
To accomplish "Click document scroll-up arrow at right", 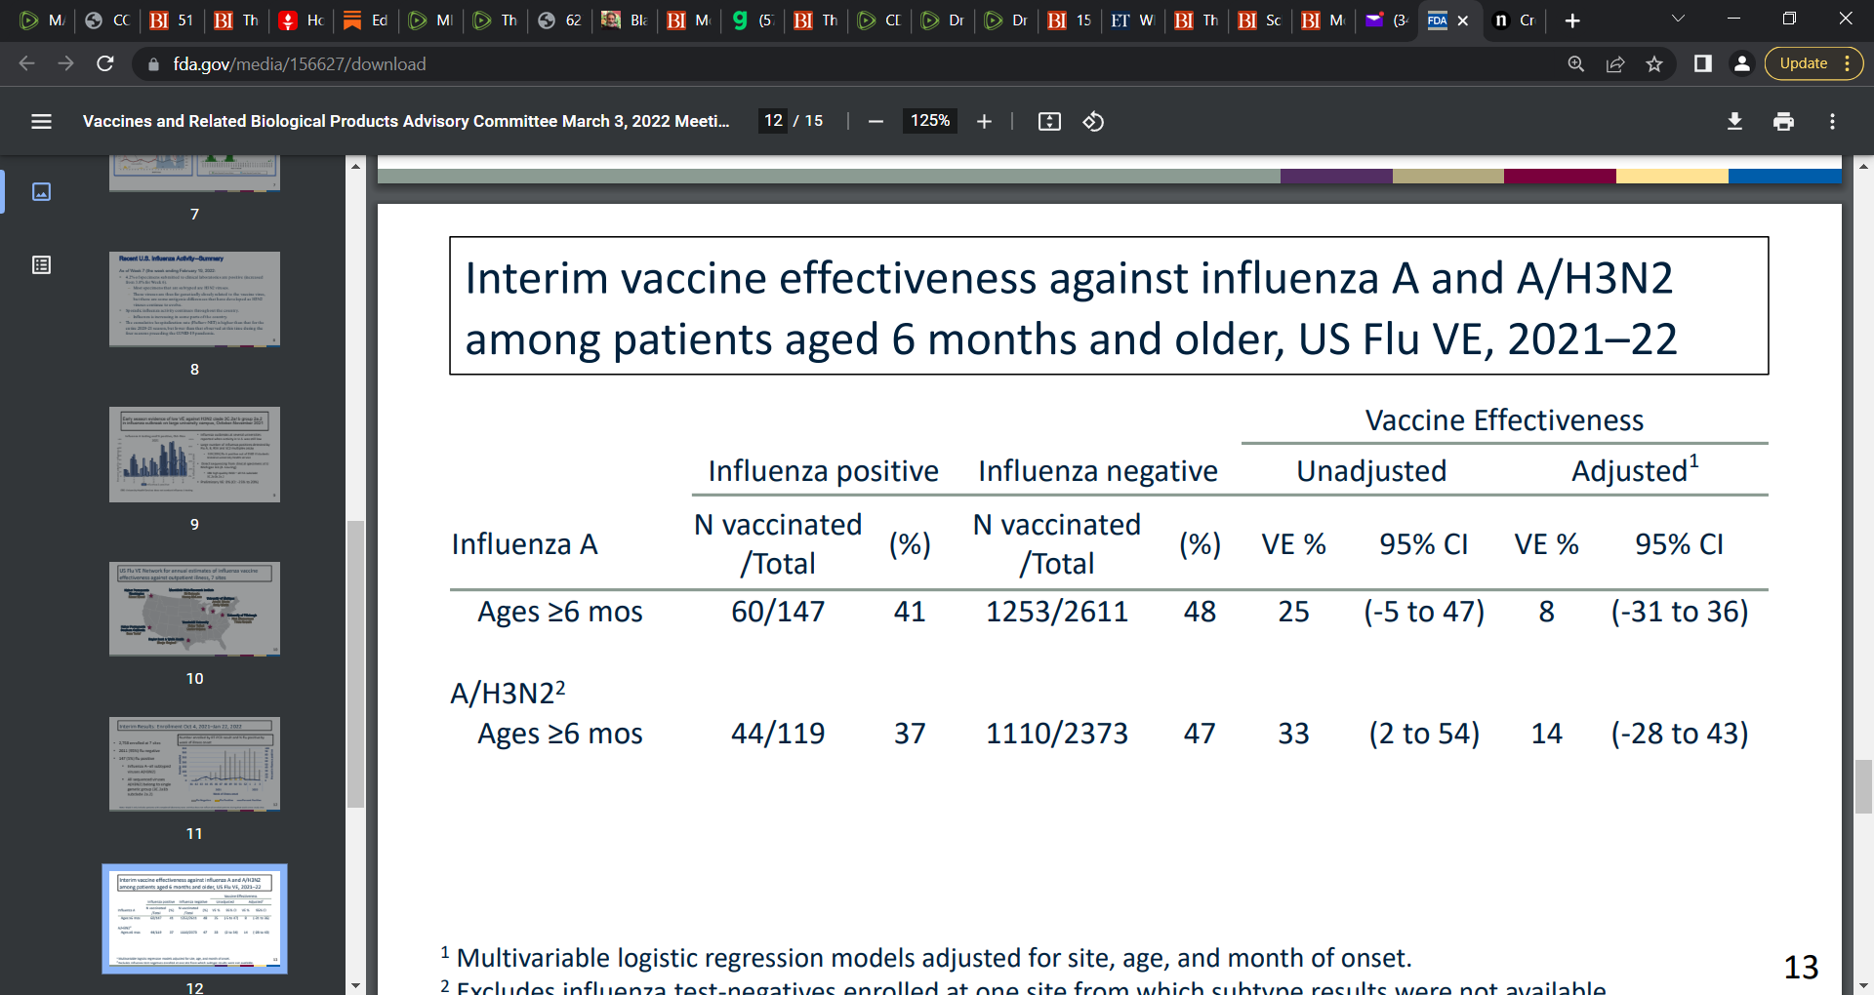I will pyautogui.click(x=1863, y=166).
